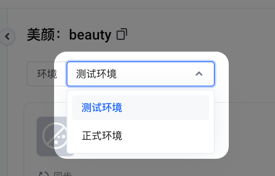This screenshot has width=275, height=176.
Task: Click the 同步 text button
Action: coord(62,174)
